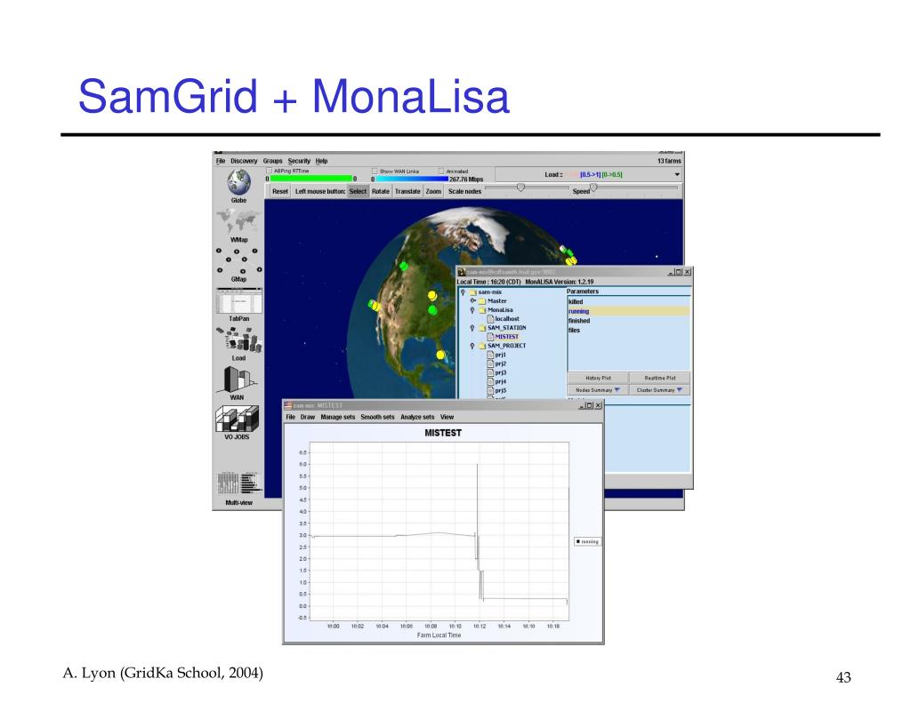Open the Groups menu
The width and height of the screenshot is (911, 703).
click(272, 161)
